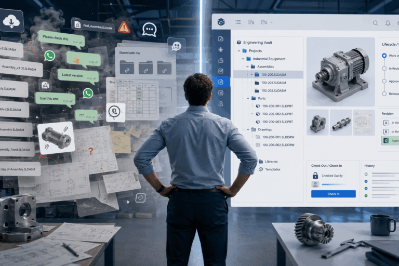Click the Engineering Vault cube icon
The image size is (399, 266).
tap(238, 42)
